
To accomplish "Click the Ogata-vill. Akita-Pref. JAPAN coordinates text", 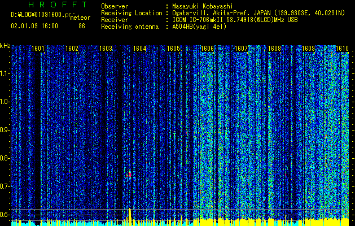I will pos(258,13).
